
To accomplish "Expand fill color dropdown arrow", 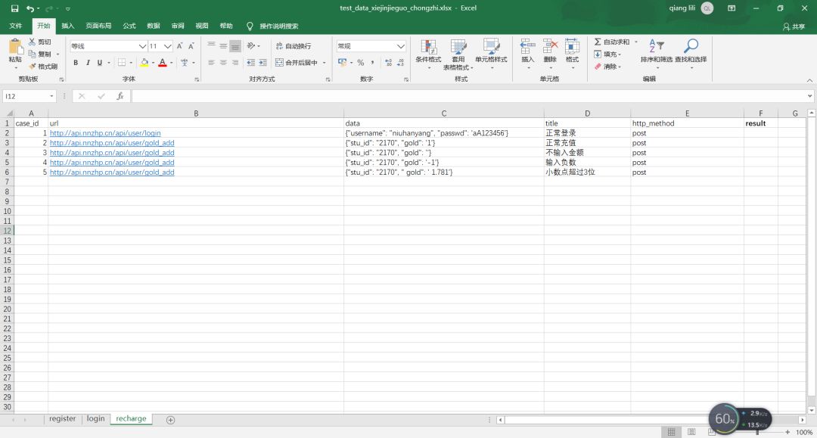I will coord(153,63).
